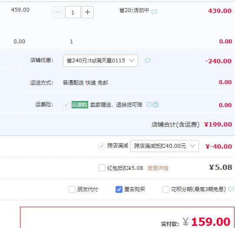
Task: Uncheck the 匿名购买 checkbox
Action: (119, 189)
